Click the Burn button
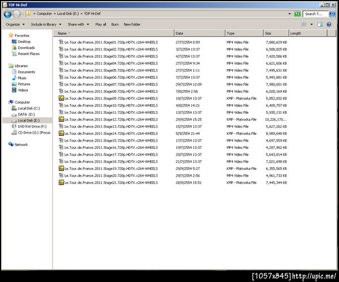The height and width of the screenshot is (282, 339). click(115, 24)
